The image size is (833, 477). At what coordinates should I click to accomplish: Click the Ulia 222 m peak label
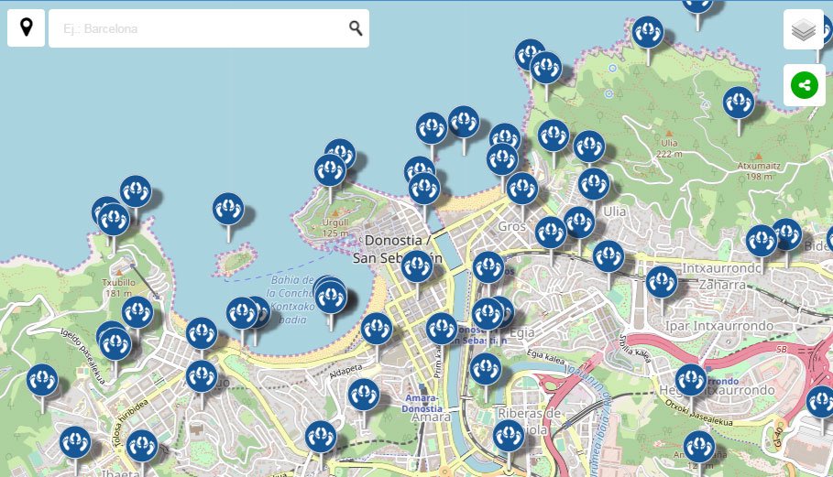tap(670, 148)
